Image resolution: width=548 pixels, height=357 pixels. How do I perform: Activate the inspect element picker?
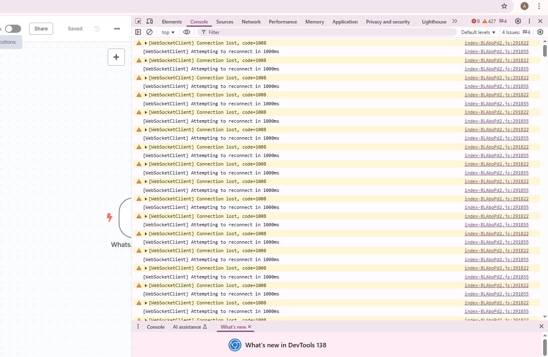click(139, 21)
